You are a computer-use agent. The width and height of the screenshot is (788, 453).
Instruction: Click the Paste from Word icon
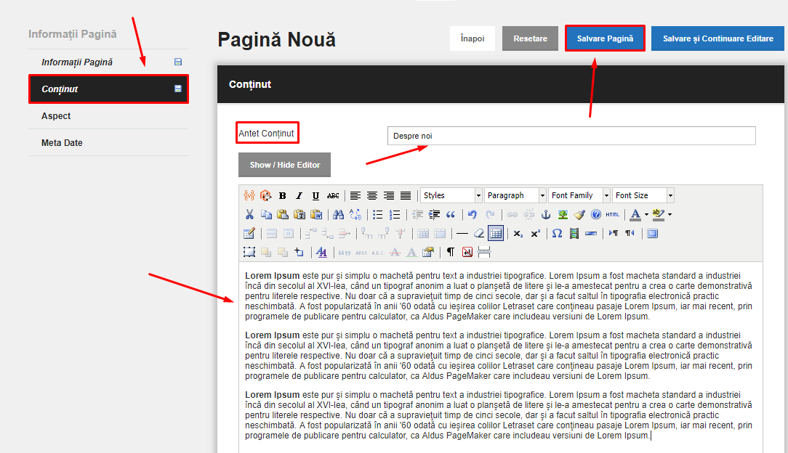pyautogui.click(x=316, y=215)
